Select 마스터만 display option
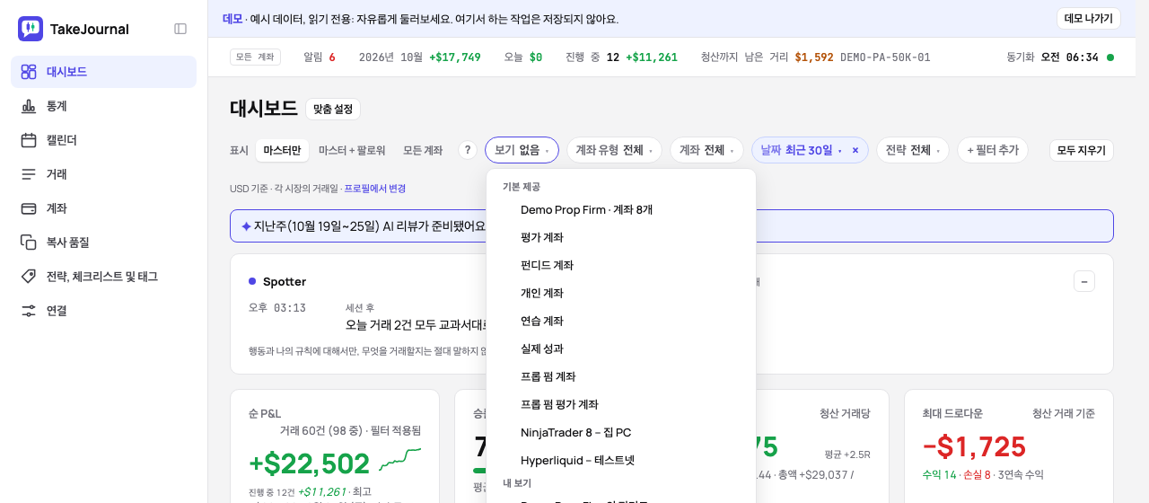This screenshot has height=503, width=1149. (282, 150)
